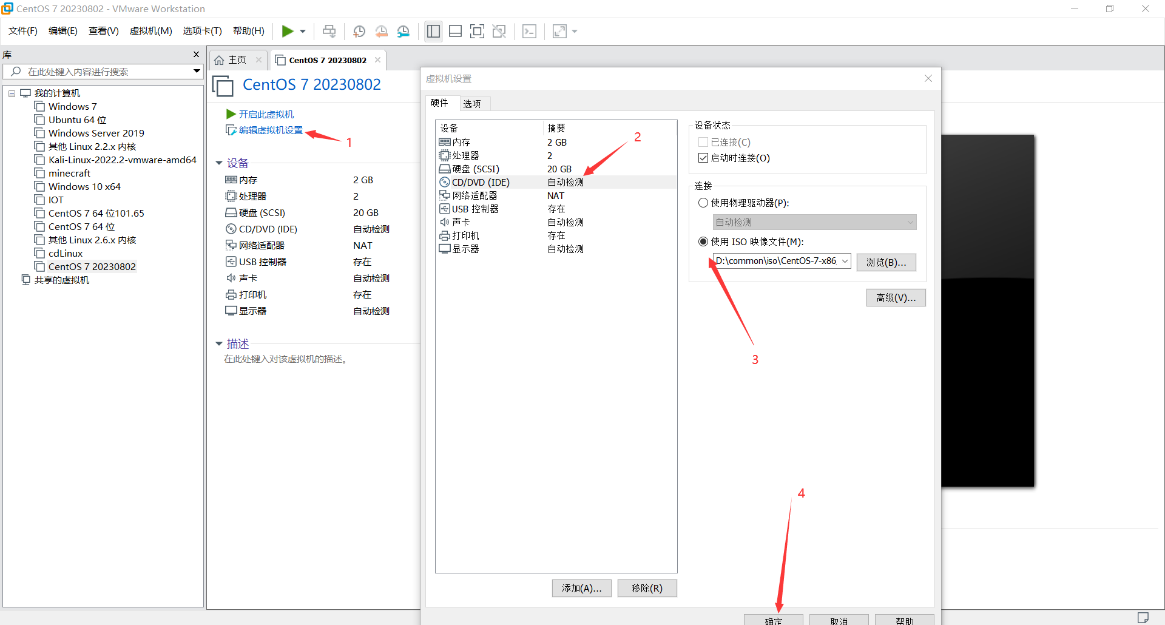Select Windows 10 x64 in the library
The width and height of the screenshot is (1165, 625).
84,186
